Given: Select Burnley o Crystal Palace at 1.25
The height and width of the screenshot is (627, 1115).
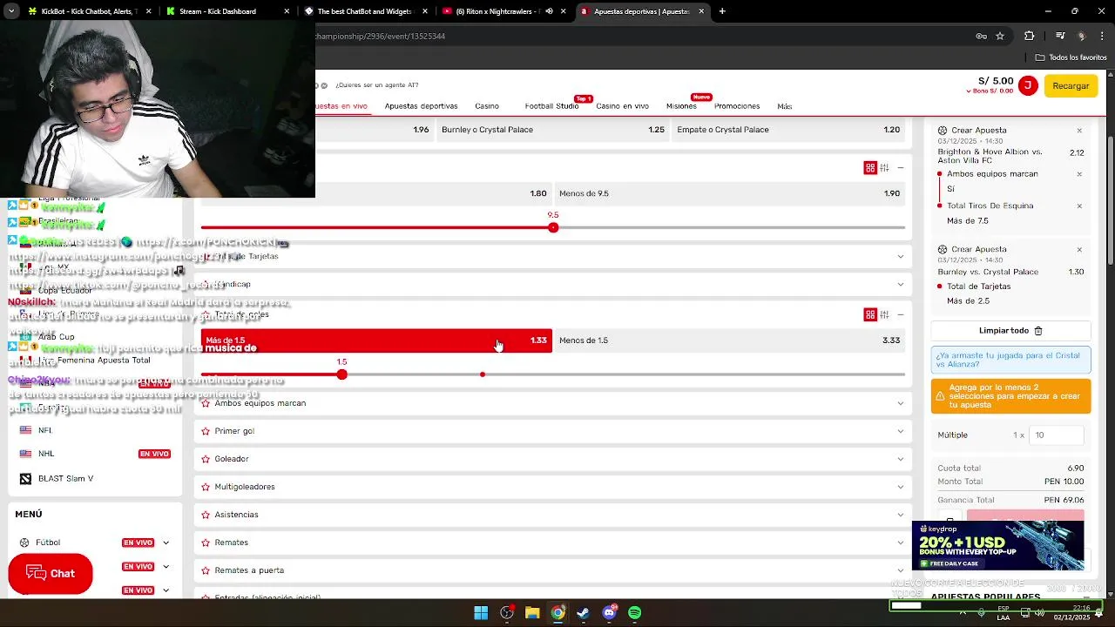Looking at the screenshot, I should tap(553, 130).
